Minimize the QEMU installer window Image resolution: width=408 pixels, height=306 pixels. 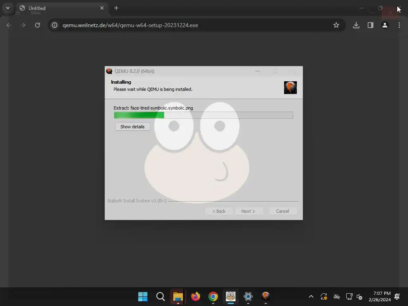(x=257, y=71)
